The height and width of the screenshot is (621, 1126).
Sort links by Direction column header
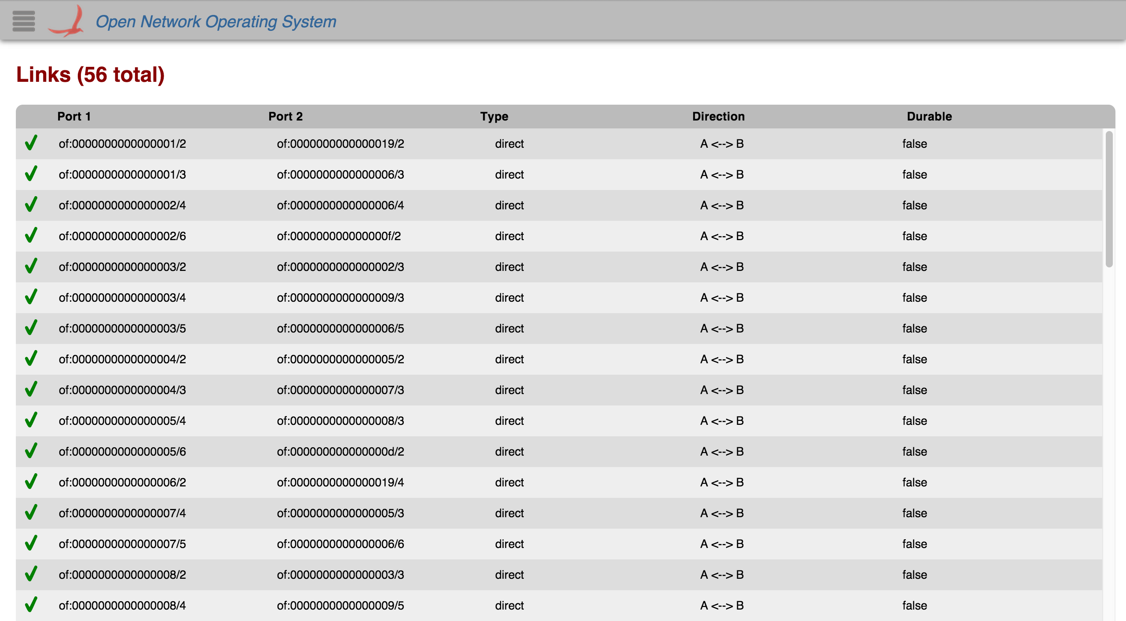(x=718, y=117)
